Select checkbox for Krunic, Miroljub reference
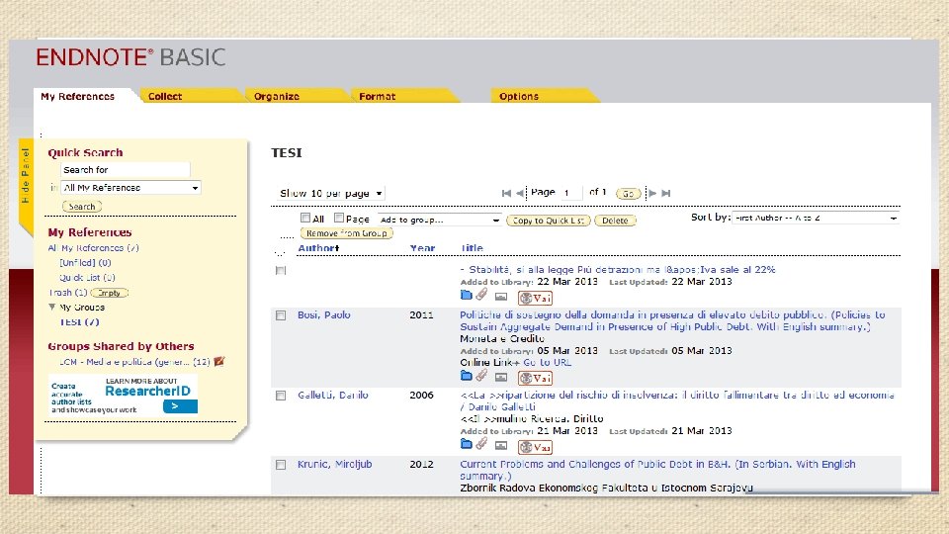This screenshot has width=949, height=534. tap(280, 465)
